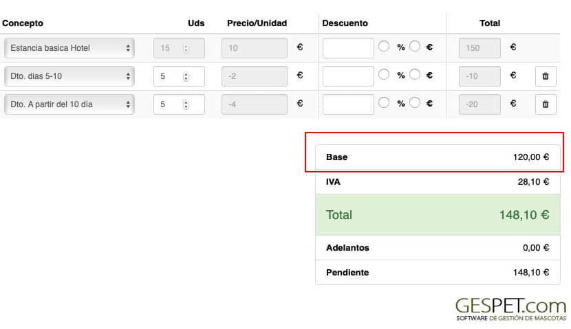This screenshot has width=571, height=329.
Task: Click the Pendiente amount row
Action: pyautogui.click(x=437, y=273)
